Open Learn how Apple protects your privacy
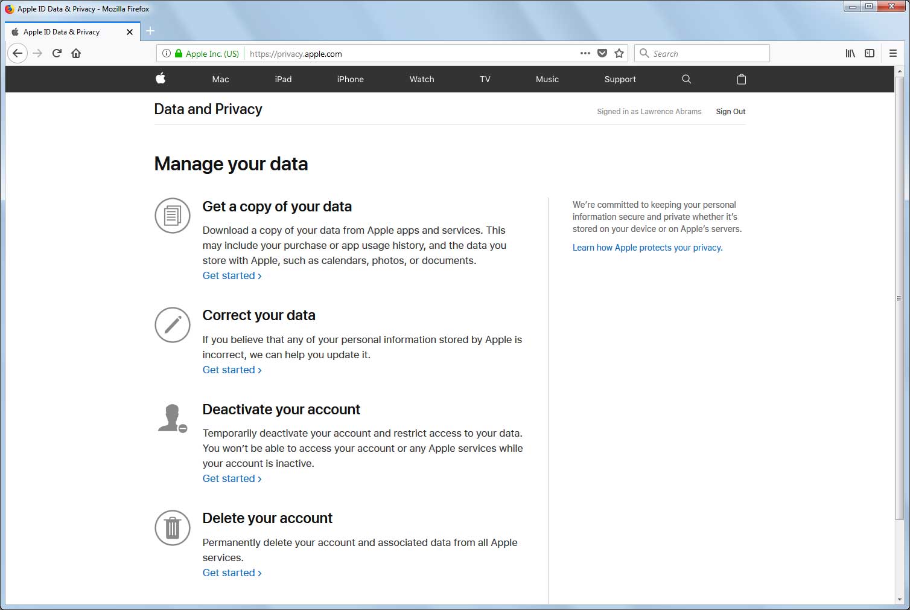Screen dimensions: 910x610 (x=647, y=248)
